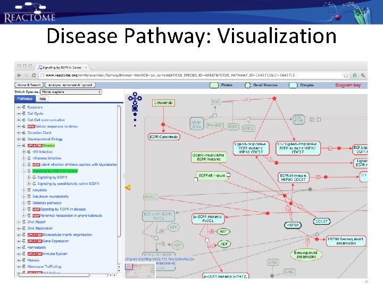Screen dimensions: 383x287
Task: Select EGFRvIII mutant:HSP90:CDC37 complex node
Action: coord(293,178)
